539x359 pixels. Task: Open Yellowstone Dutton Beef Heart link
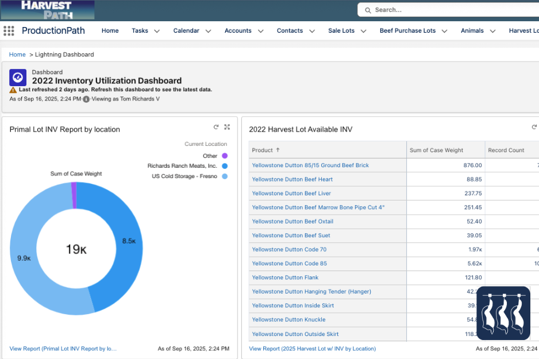point(292,179)
